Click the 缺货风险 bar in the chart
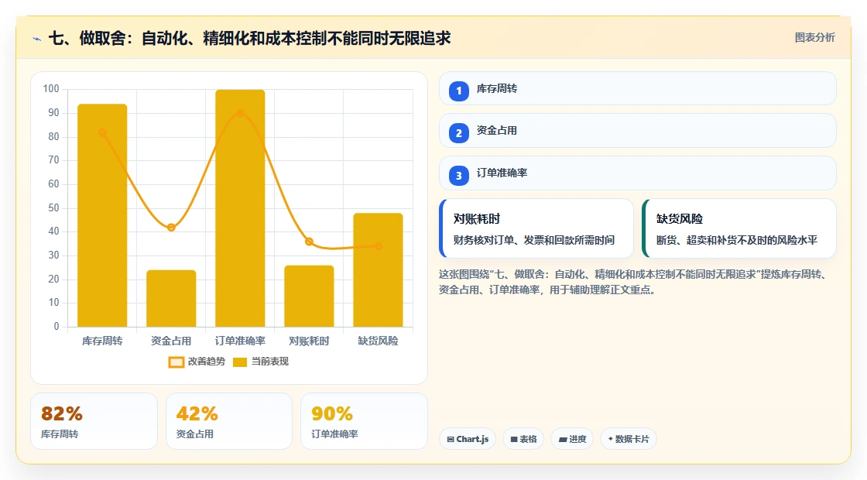Screen dimensions: 867x480 click(x=379, y=270)
